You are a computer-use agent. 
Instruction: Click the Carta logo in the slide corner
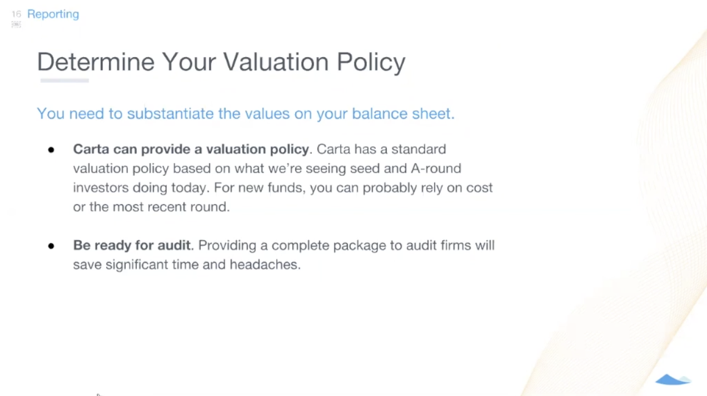(673, 379)
